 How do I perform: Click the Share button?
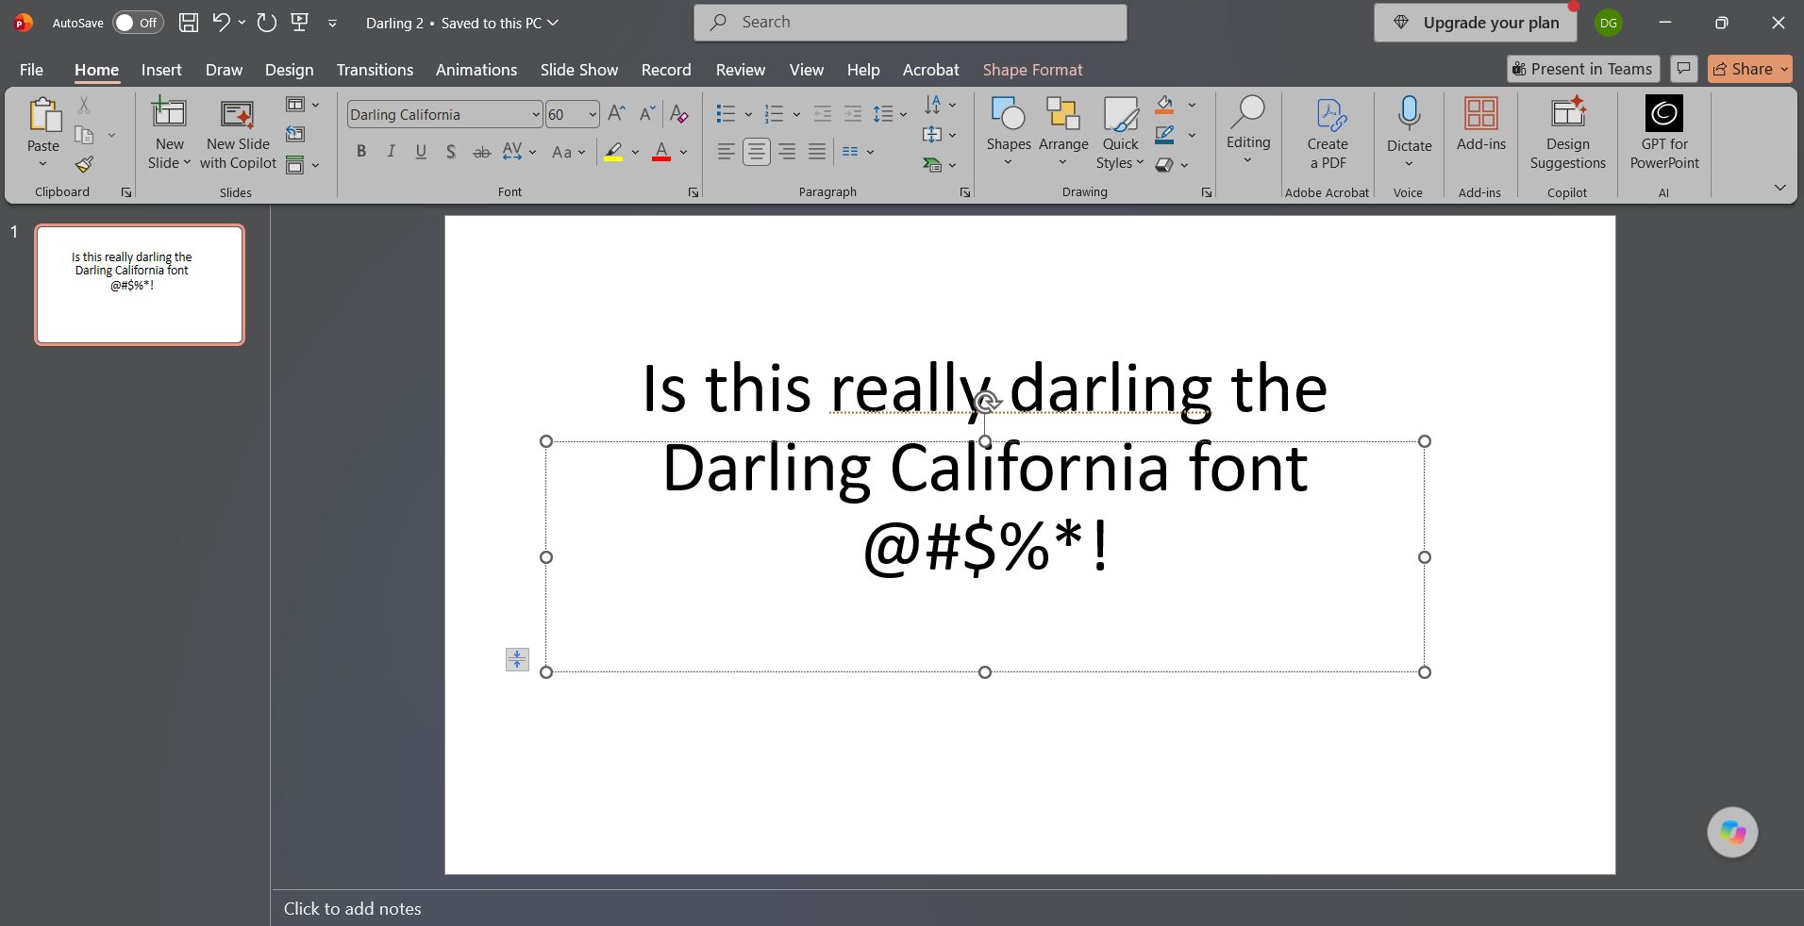pyautogui.click(x=1749, y=69)
